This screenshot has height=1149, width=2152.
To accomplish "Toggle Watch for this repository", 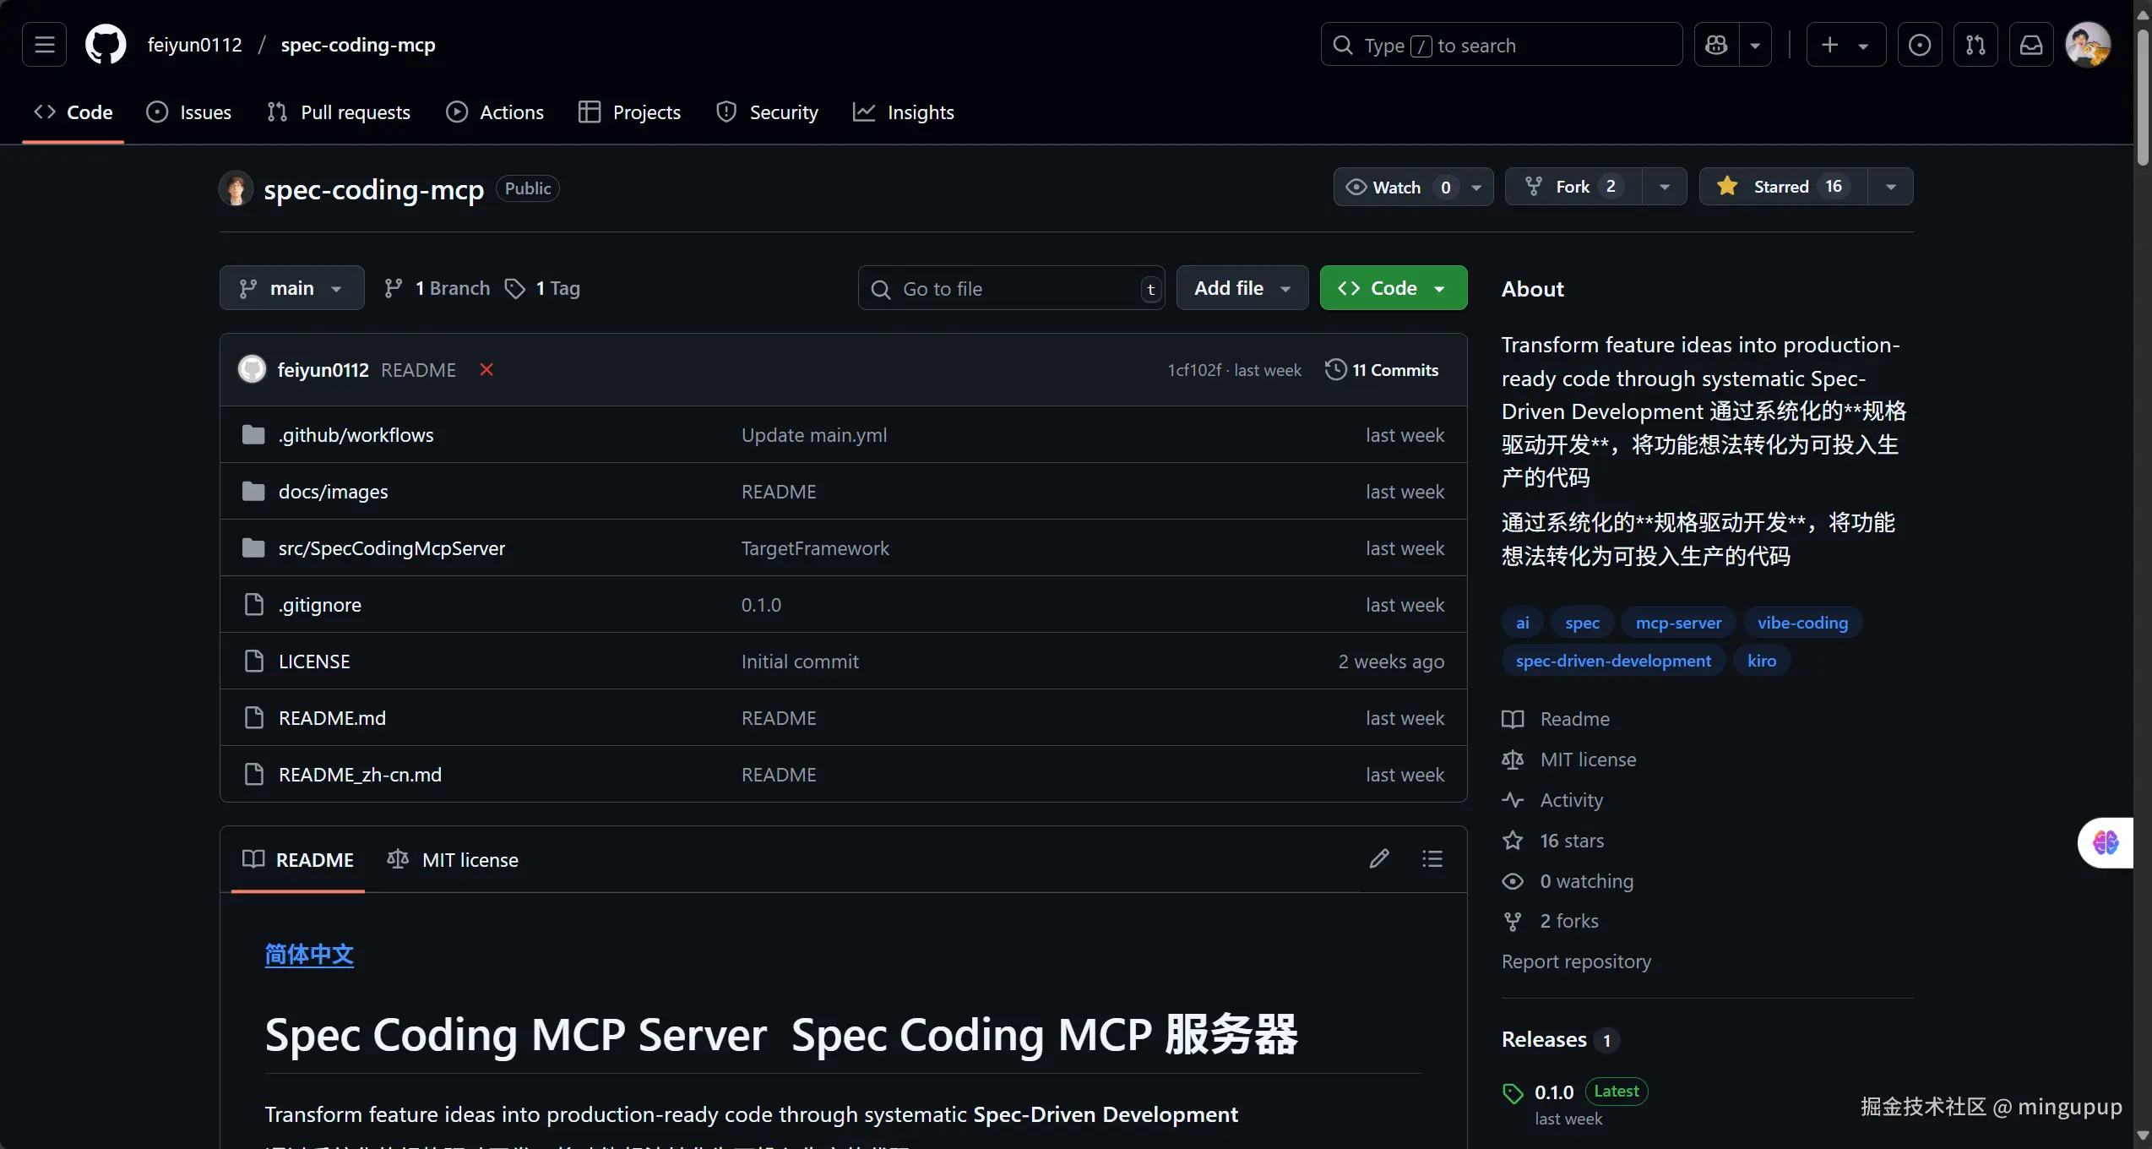I will point(1397,187).
